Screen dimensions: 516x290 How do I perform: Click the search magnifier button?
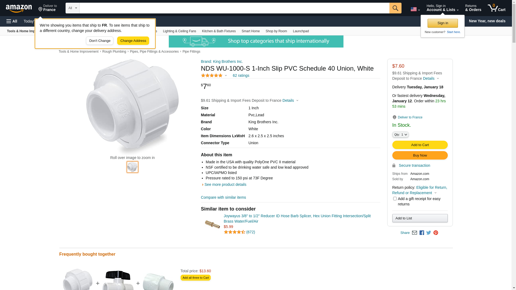coord(395,8)
